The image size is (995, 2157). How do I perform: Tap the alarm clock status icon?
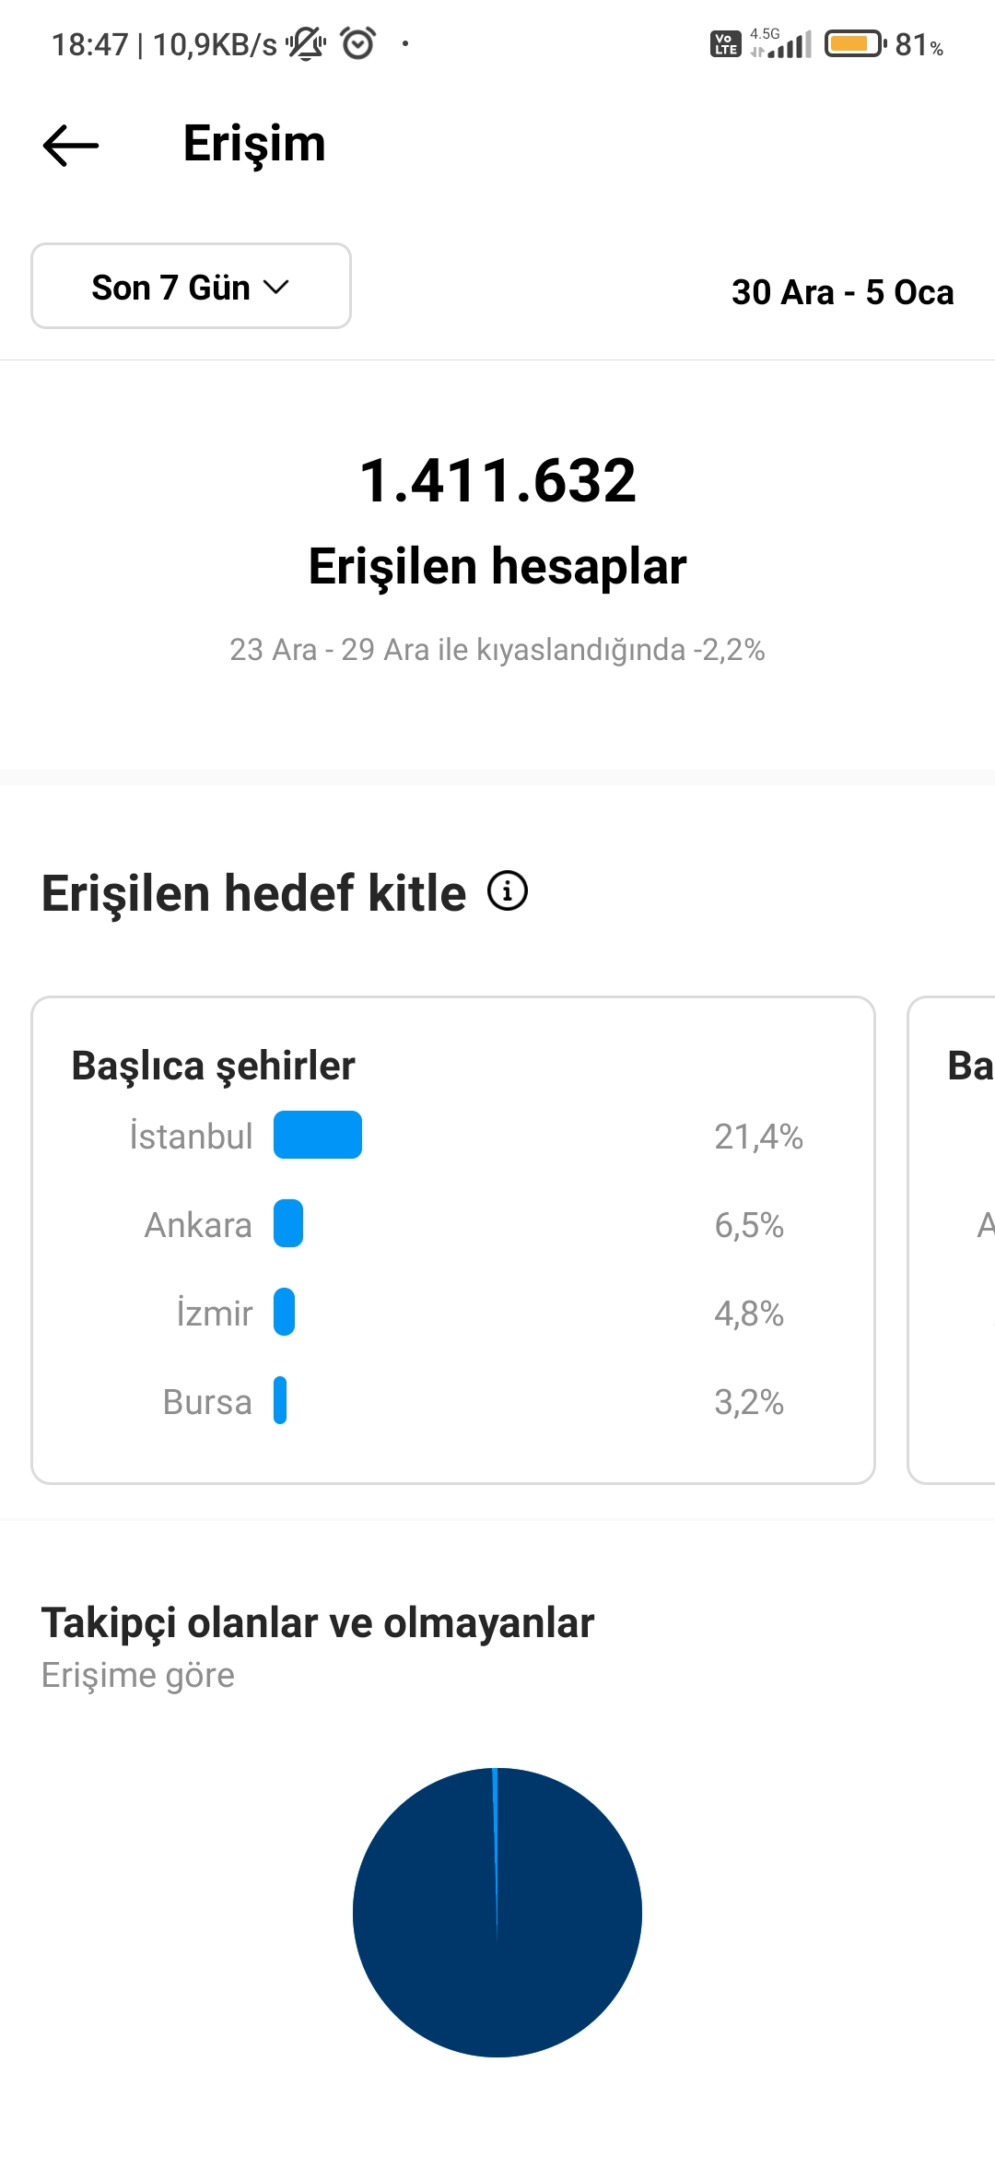coord(358,43)
